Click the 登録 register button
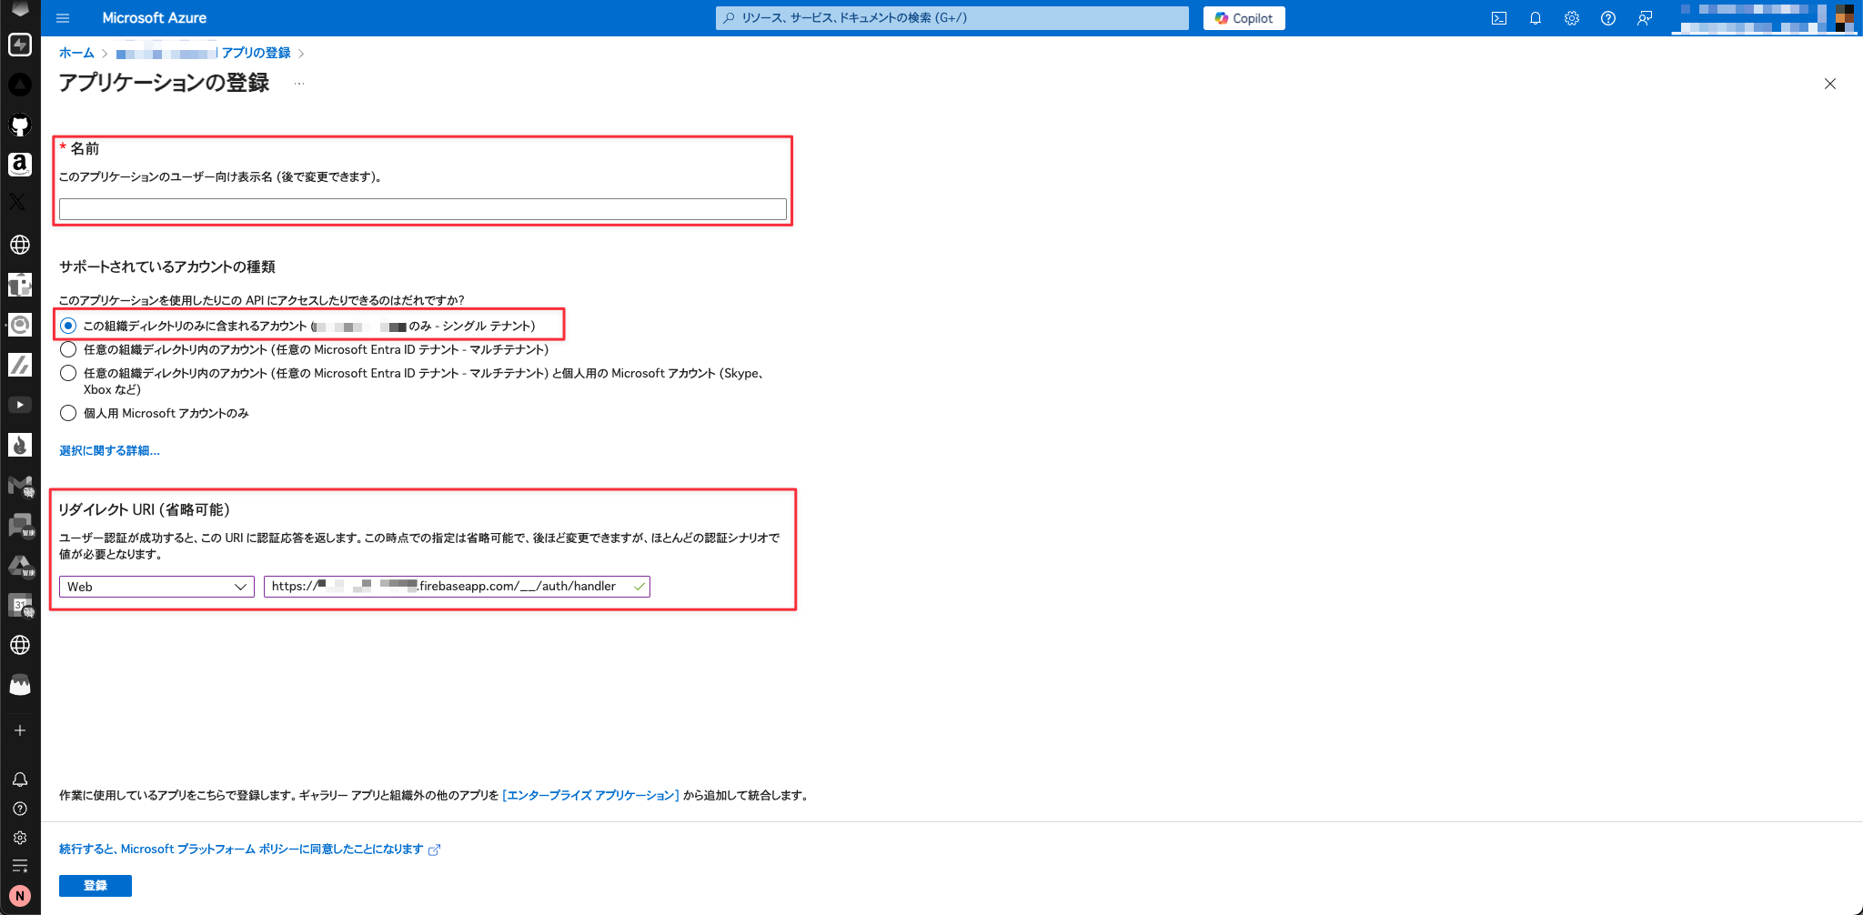 click(x=96, y=886)
